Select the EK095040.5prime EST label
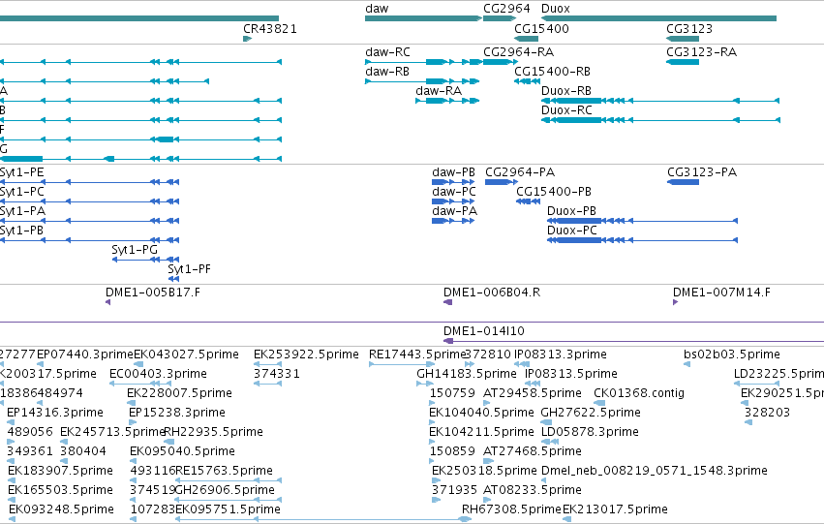 click(182, 451)
